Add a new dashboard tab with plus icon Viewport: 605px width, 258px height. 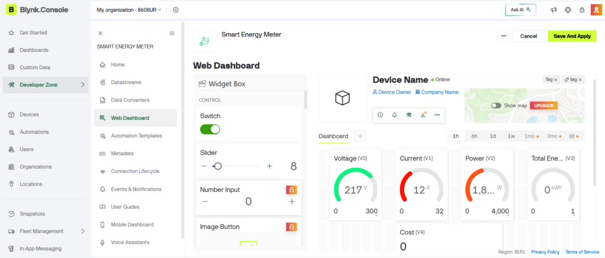point(360,136)
